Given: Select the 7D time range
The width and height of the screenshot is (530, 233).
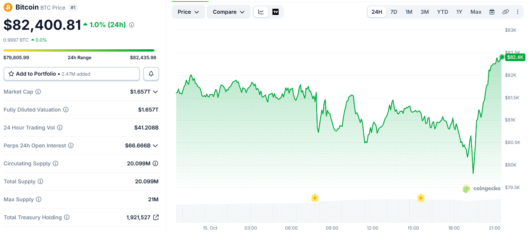Looking at the screenshot, I should 393,12.
